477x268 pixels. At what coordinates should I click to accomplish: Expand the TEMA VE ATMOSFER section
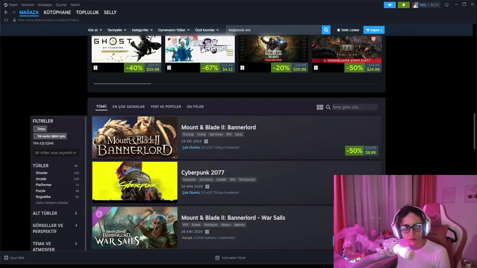(x=76, y=244)
